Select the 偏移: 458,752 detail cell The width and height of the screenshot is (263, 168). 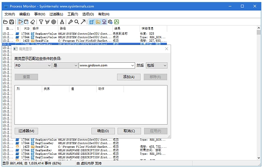153,147
